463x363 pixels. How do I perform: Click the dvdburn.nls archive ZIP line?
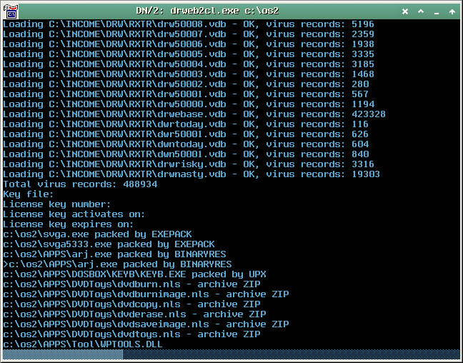[131, 284]
